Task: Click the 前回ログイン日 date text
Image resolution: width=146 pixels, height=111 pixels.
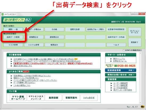Action: point(126,22)
